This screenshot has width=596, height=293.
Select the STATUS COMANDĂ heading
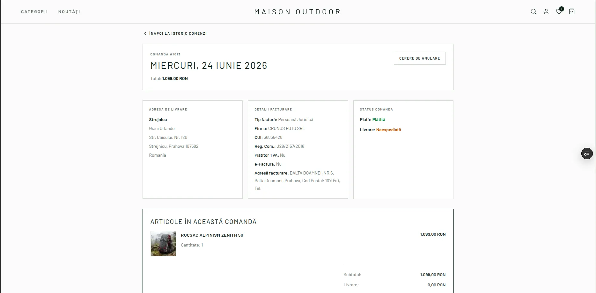coord(376,110)
